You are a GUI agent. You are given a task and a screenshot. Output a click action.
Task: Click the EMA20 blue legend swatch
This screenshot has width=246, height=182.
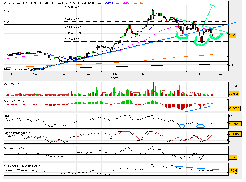(99, 3)
